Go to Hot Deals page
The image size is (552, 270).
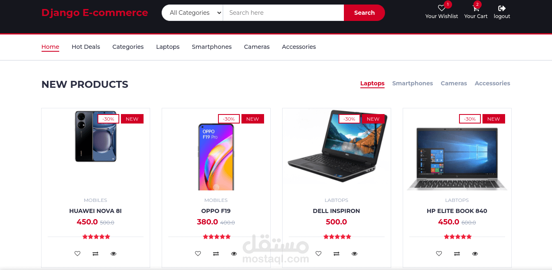[x=86, y=47]
